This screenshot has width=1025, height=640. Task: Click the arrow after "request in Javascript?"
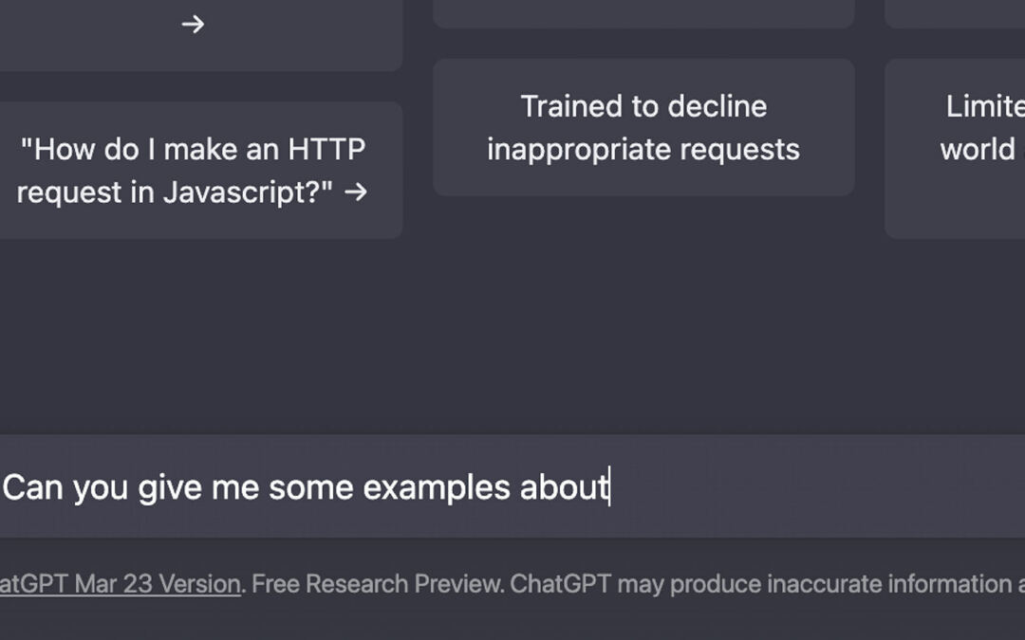[x=356, y=192]
